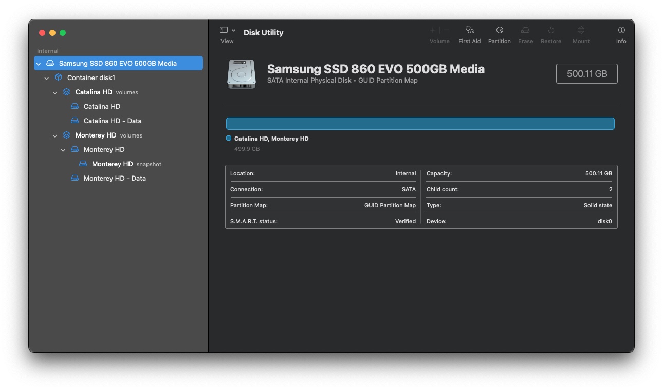Click the Solid state type value
The width and height of the screenshot is (663, 390).
(x=598, y=205)
